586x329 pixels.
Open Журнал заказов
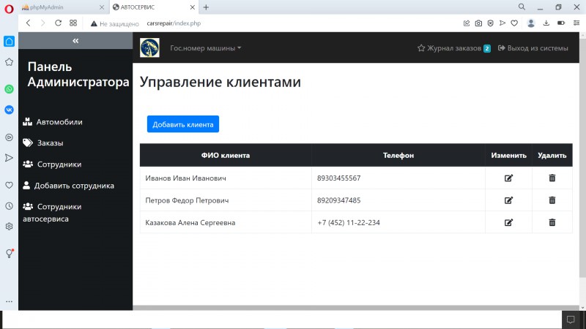453,48
